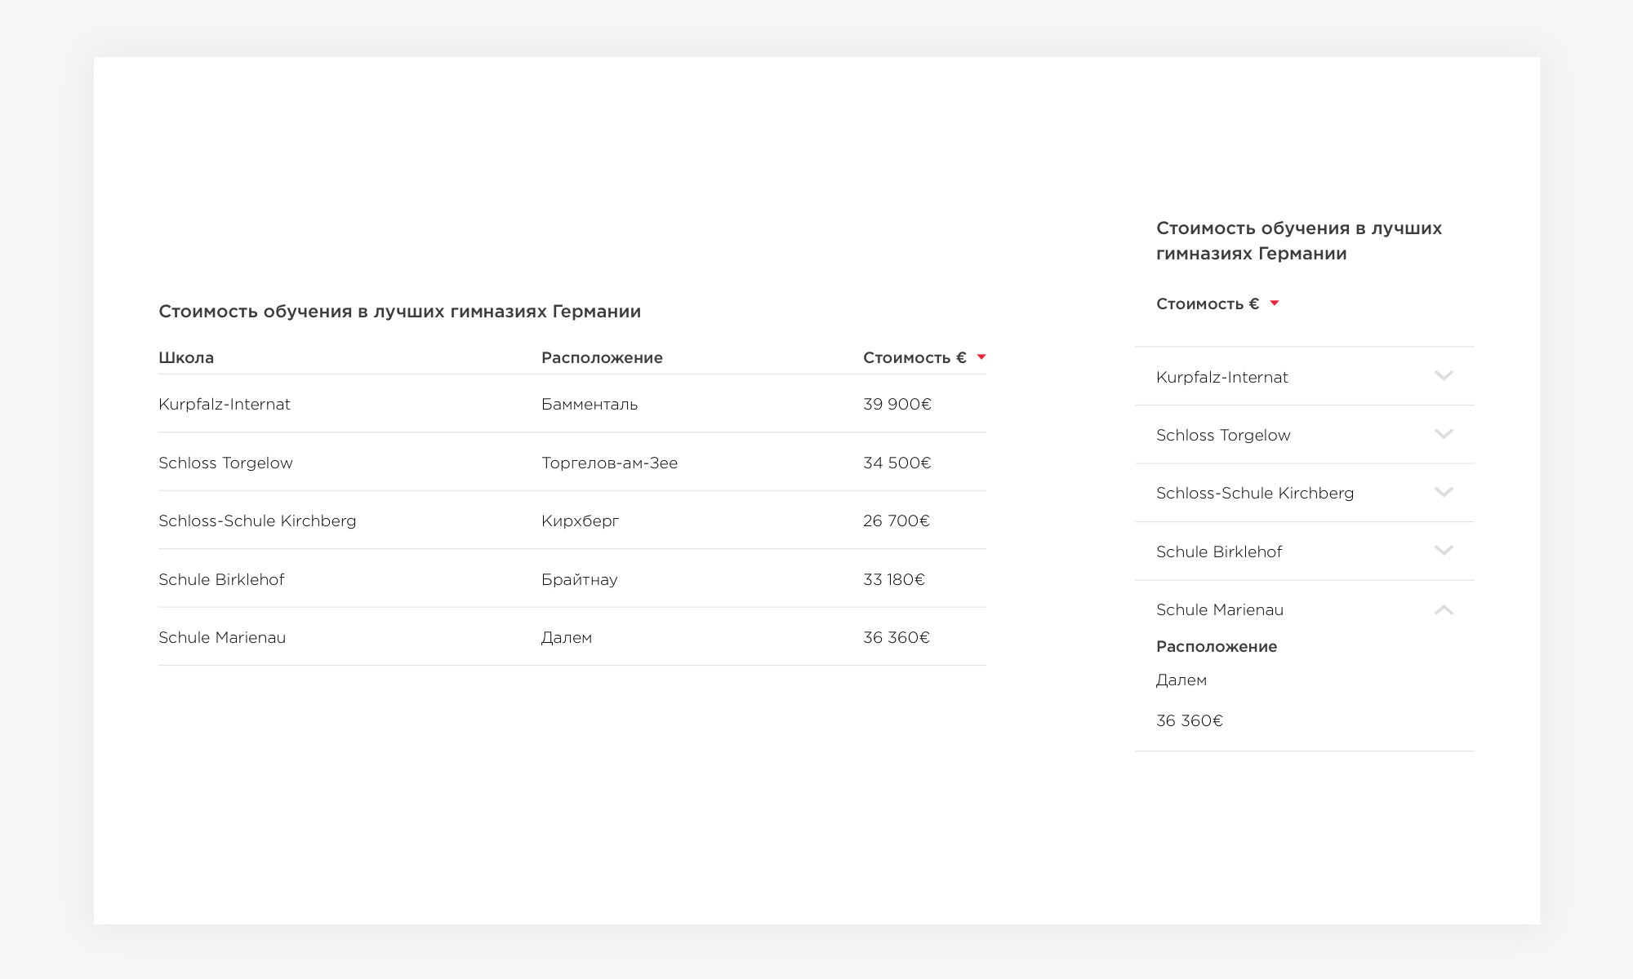Click the 33 180€ price cell
Screen dimensions: 1633x979
894,579
